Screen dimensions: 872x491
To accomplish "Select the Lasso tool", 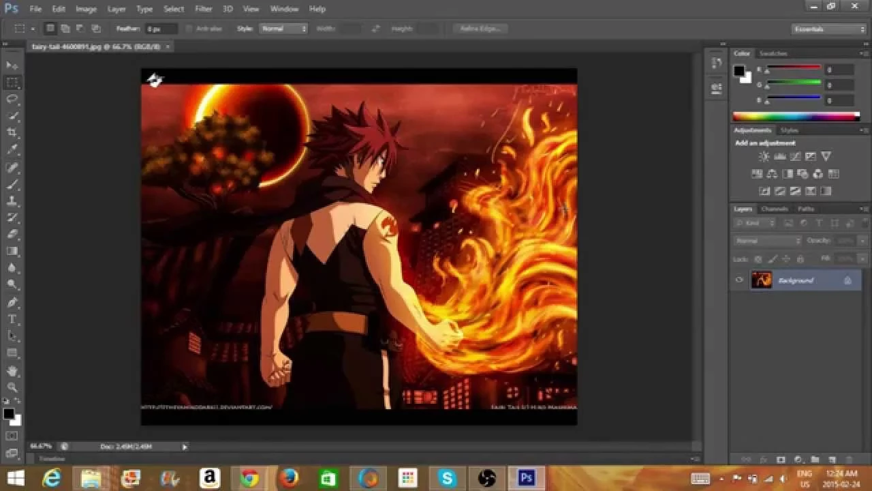I will point(12,100).
